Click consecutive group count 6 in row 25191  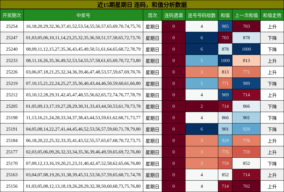click(202, 129)
